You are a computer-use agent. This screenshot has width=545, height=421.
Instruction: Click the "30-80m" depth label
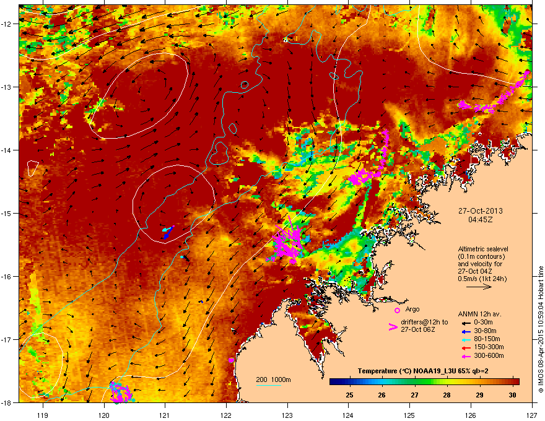(485, 331)
